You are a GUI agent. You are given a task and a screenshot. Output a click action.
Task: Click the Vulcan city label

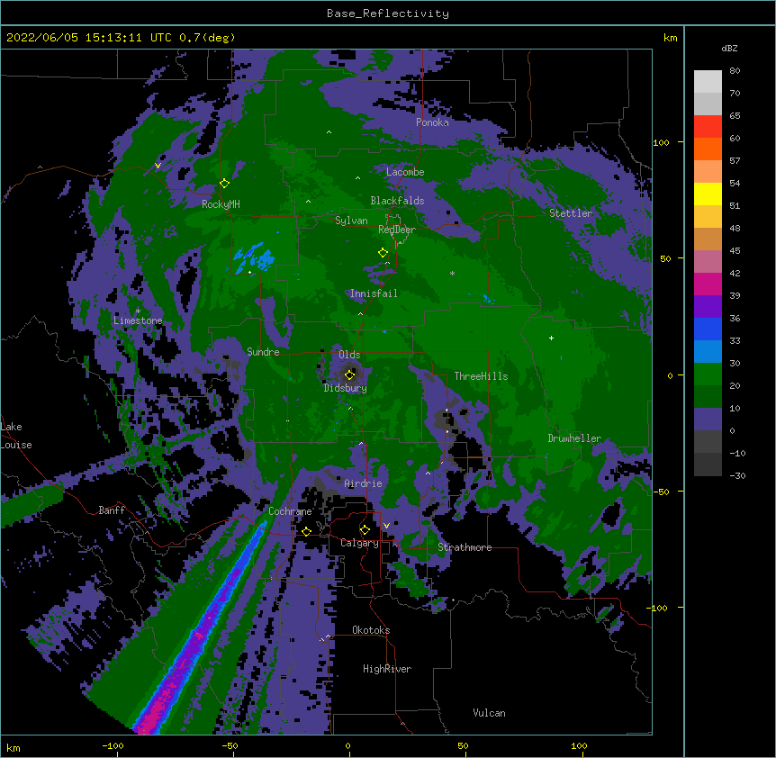(489, 713)
